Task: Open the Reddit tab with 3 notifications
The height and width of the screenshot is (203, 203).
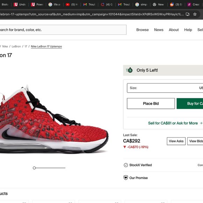Action: [176, 5]
